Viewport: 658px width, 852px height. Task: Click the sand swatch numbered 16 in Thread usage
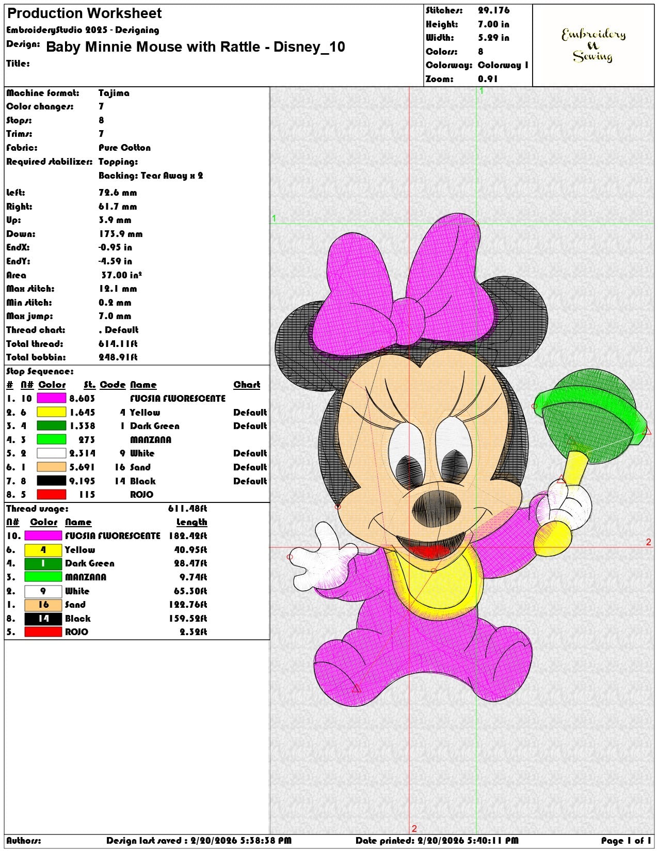pyautogui.click(x=43, y=604)
